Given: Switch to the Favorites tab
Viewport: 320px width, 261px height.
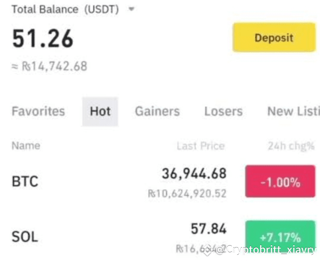Looking at the screenshot, I should (x=38, y=111).
